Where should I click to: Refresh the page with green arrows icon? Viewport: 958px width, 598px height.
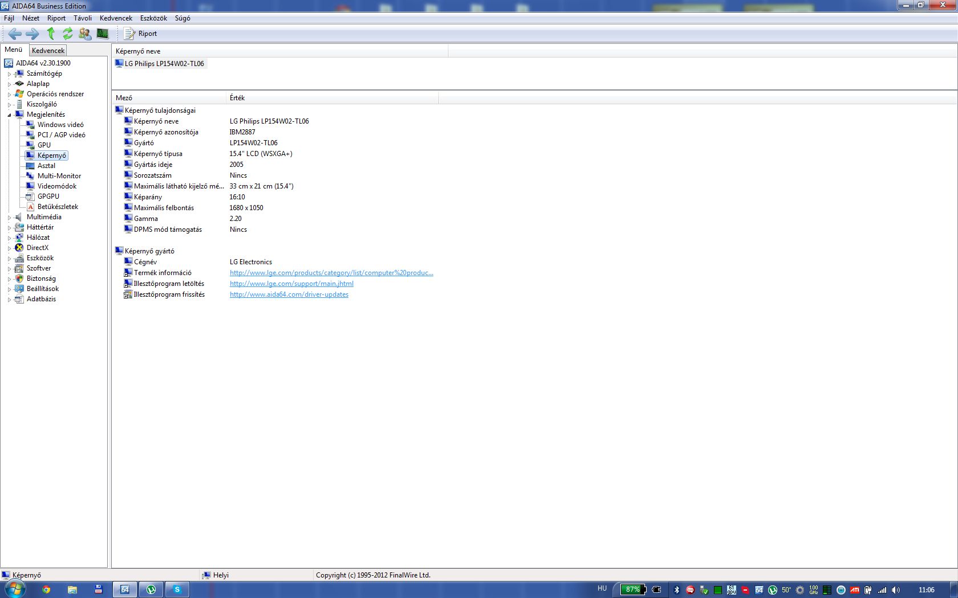(68, 34)
